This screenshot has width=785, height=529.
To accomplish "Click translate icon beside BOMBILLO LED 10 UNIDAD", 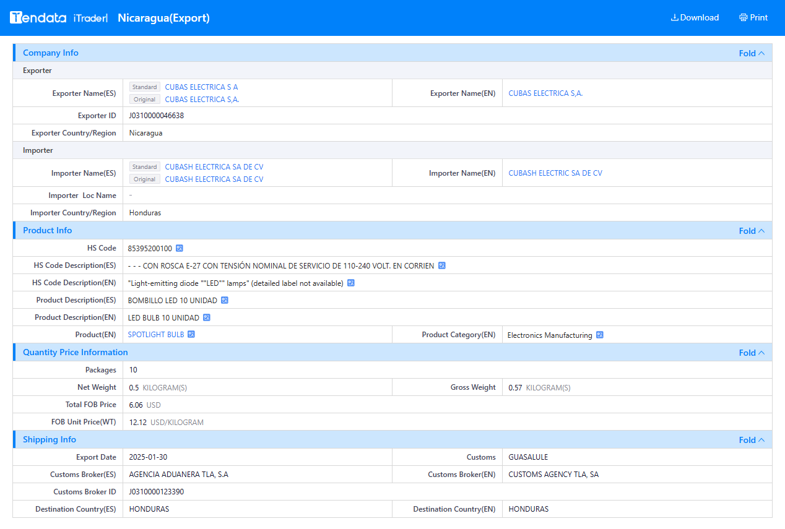I will click(x=225, y=300).
